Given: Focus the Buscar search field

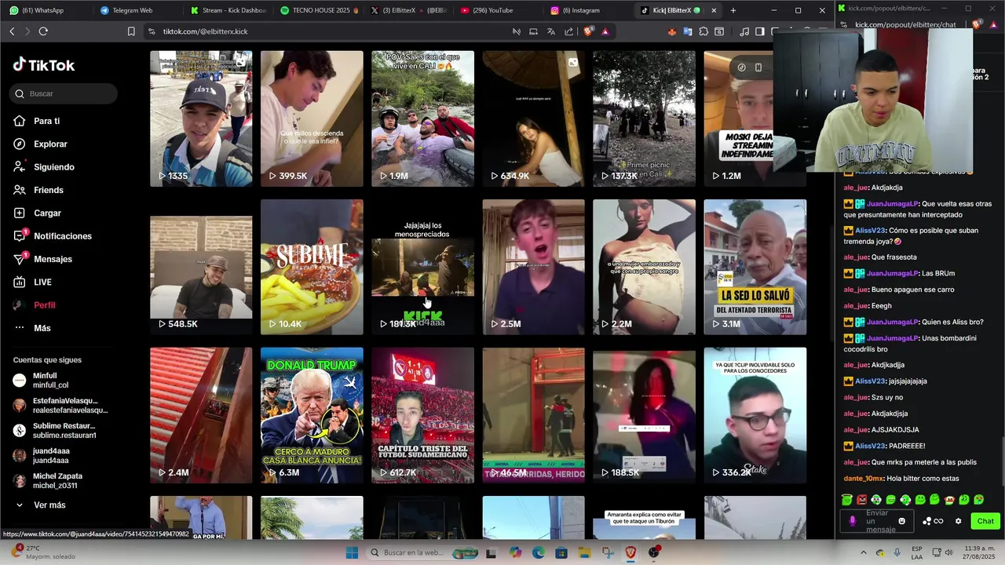Looking at the screenshot, I should coord(64,93).
